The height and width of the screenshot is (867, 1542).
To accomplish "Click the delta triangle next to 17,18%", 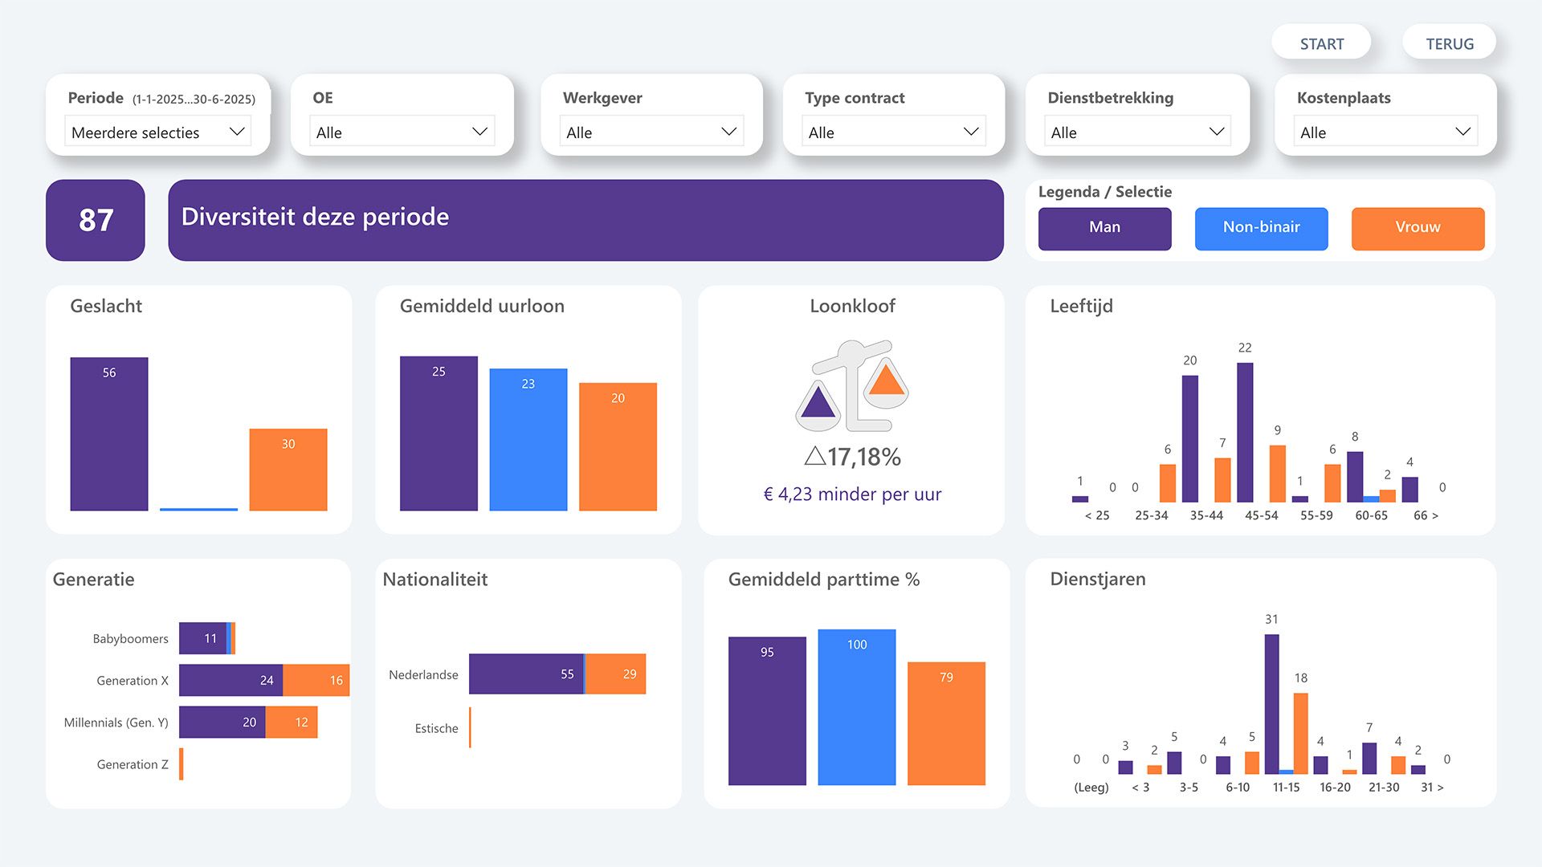I will (x=815, y=456).
